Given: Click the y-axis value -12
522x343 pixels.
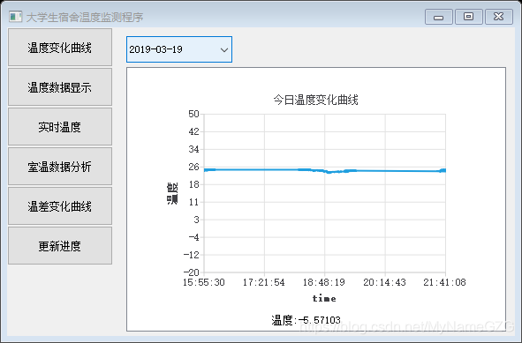Looking at the screenshot, I should tap(192, 255).
